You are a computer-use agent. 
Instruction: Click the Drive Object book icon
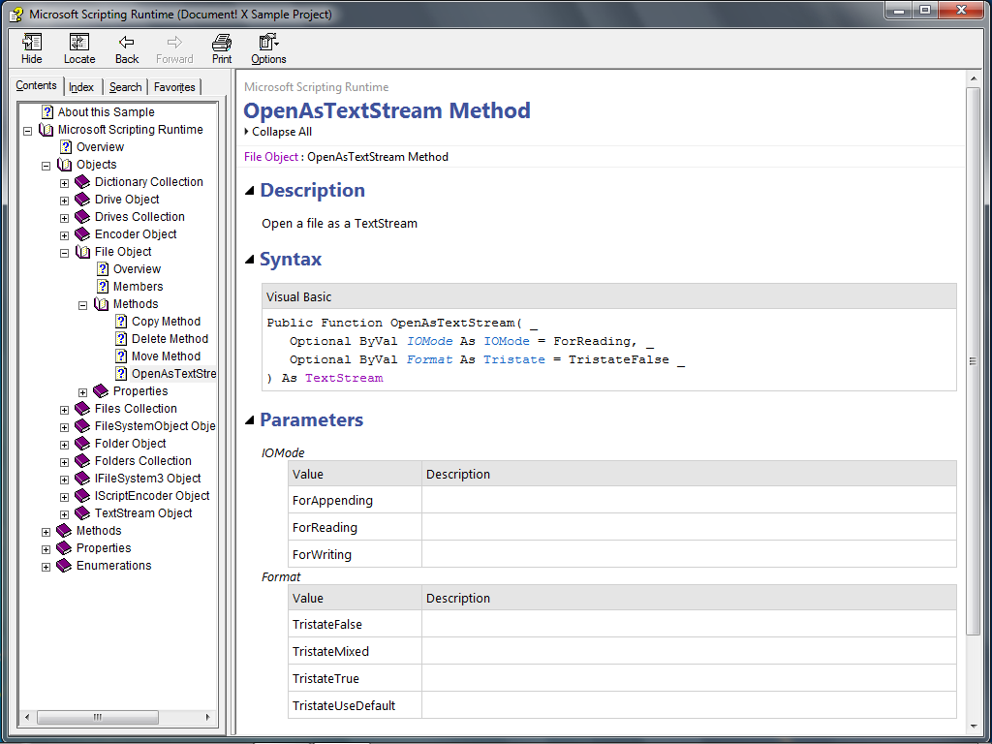tap(82, 200)
